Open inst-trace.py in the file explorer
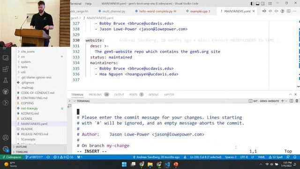Screen dimensions: 300x169 click(x=29, y=108)
